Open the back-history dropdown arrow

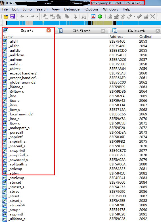pyautogui.click(x=27, y=16)
